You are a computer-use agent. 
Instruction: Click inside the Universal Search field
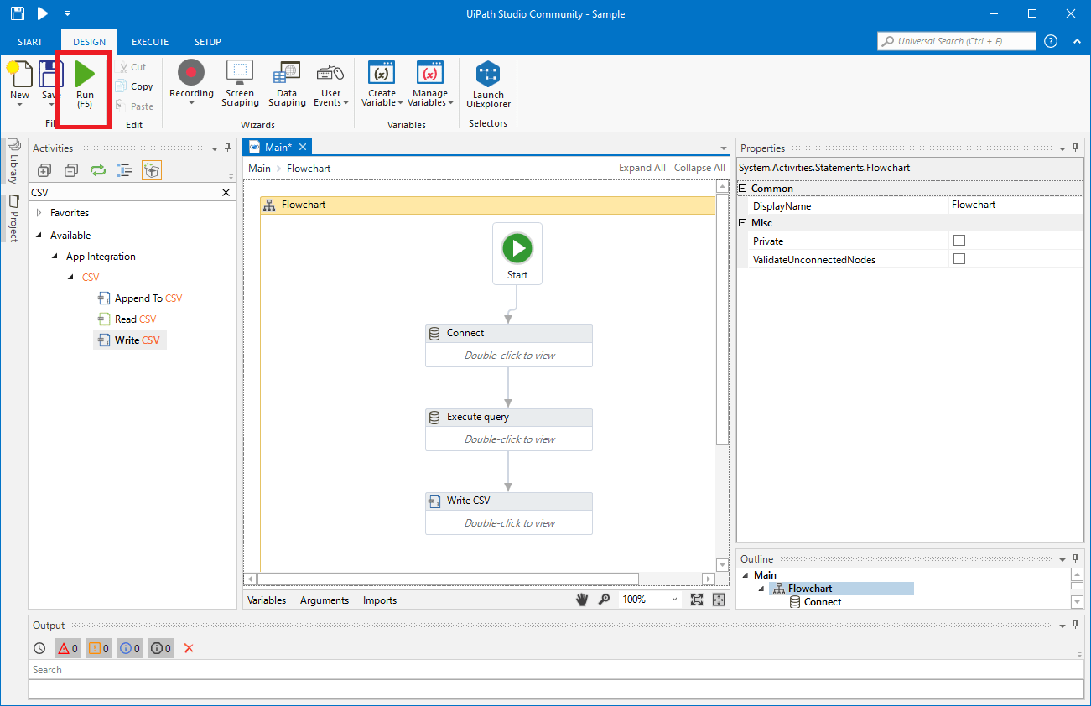click(x=956, y=40)
